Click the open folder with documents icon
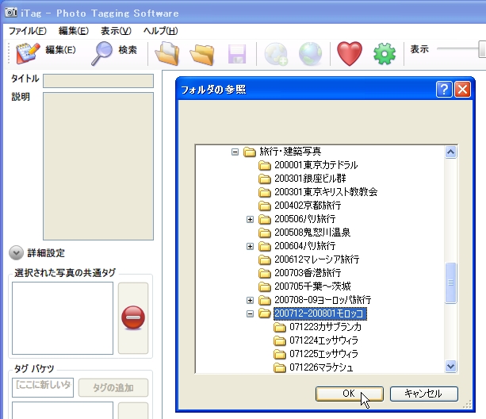Screen dimensions: 486x419 [x=167, y=54]
